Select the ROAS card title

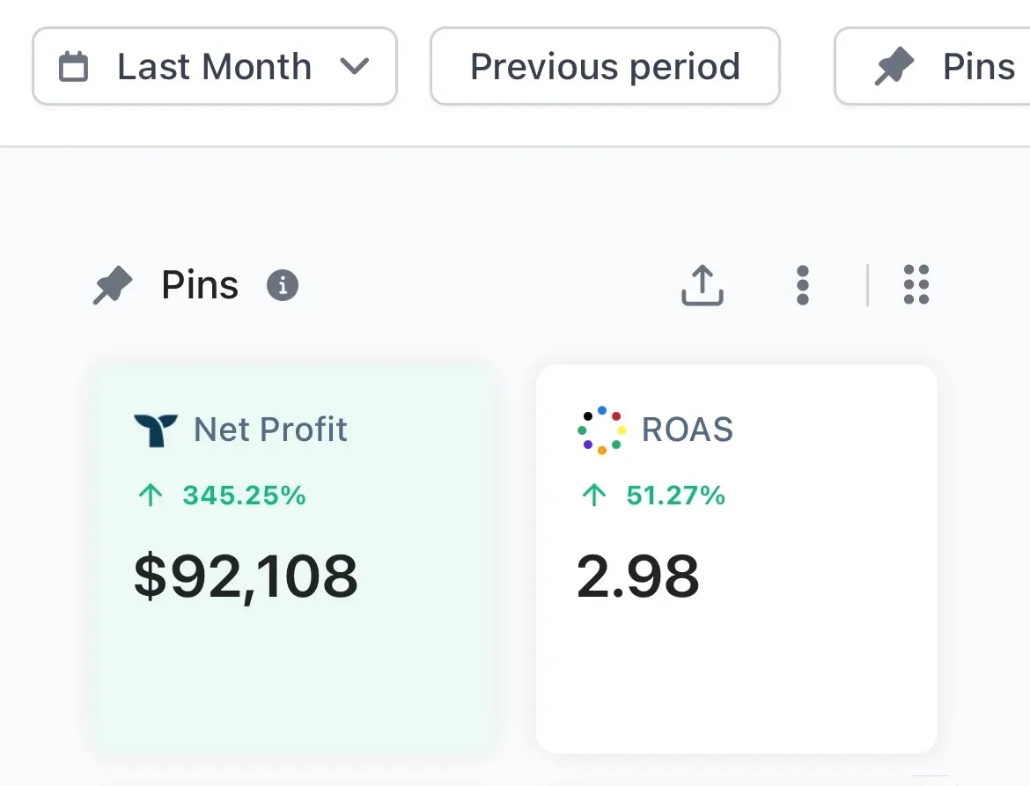pos(688,430)
